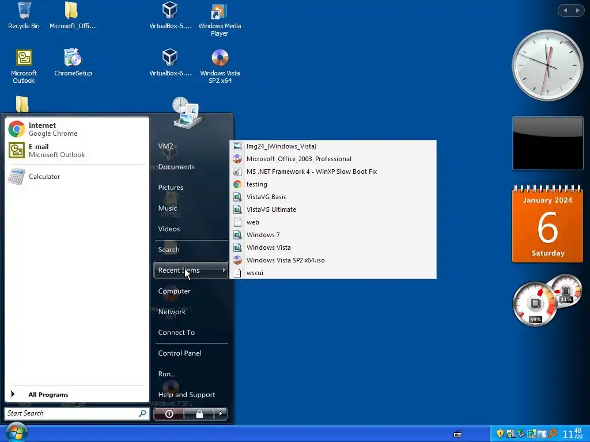The image size is (590, 442).
Task: Select the VirtualBox-6 installer desktop icon
Action: (x=170, y=63)
